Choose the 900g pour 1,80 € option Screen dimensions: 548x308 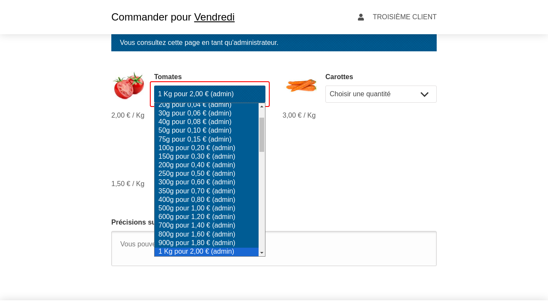click(197, 243)
